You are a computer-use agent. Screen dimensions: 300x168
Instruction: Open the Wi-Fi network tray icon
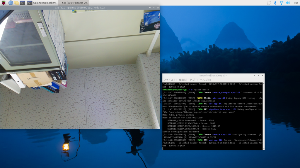pos(282,3)
